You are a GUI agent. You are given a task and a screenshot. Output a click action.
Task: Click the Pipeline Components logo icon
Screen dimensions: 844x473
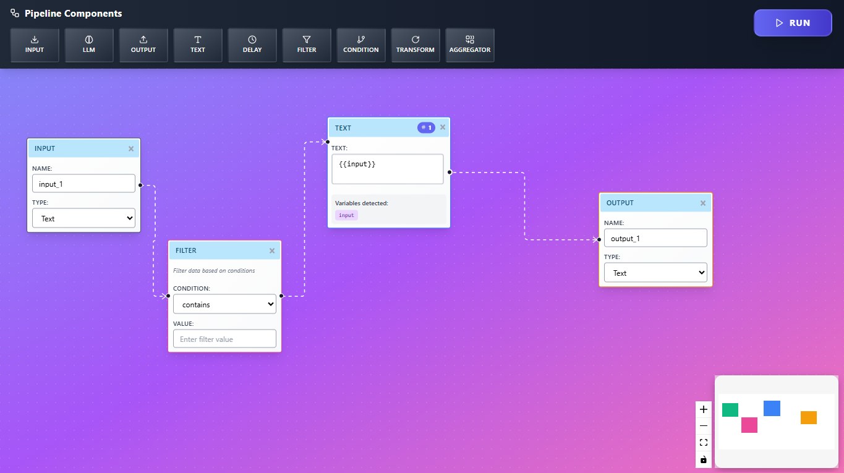coord(15,14)
